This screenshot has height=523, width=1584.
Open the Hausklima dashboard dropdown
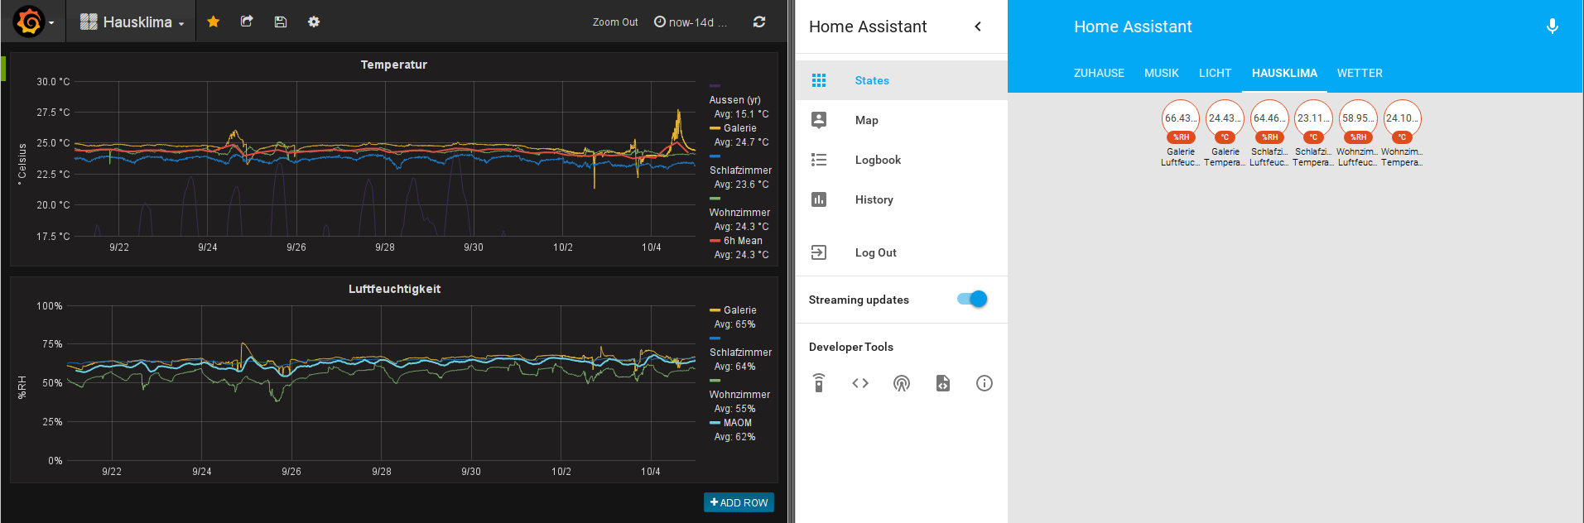coord(132,22)
